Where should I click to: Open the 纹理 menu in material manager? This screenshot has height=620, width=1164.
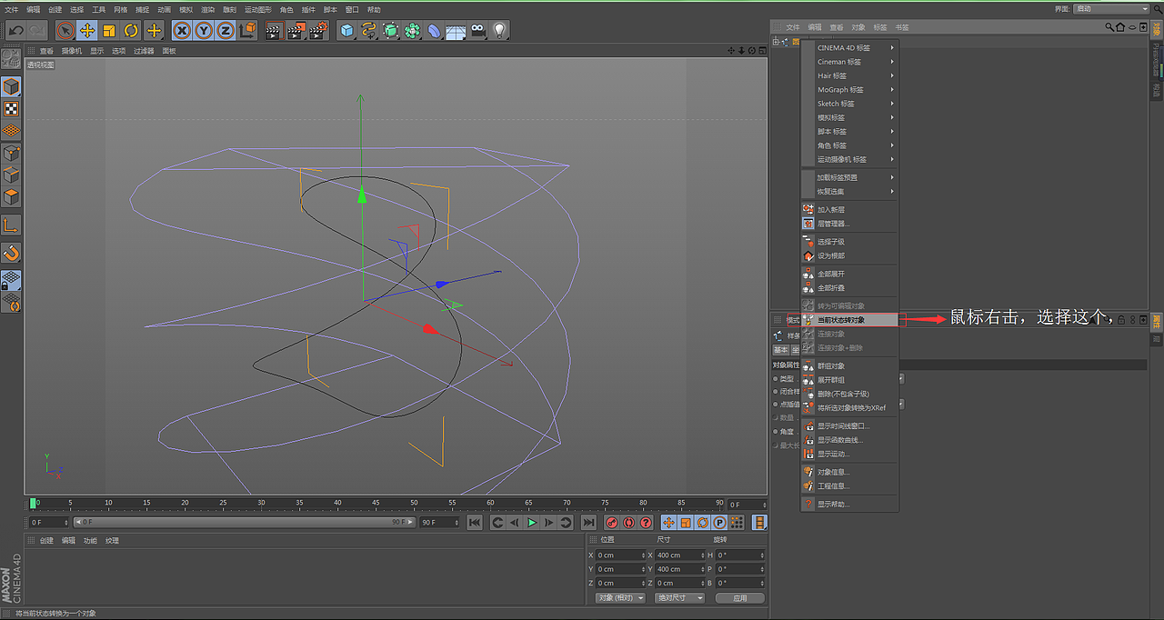[x=113, y=541]
